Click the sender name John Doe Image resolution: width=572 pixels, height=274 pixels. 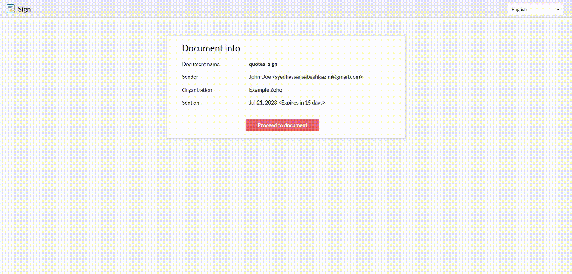click(x=260, y=77)
